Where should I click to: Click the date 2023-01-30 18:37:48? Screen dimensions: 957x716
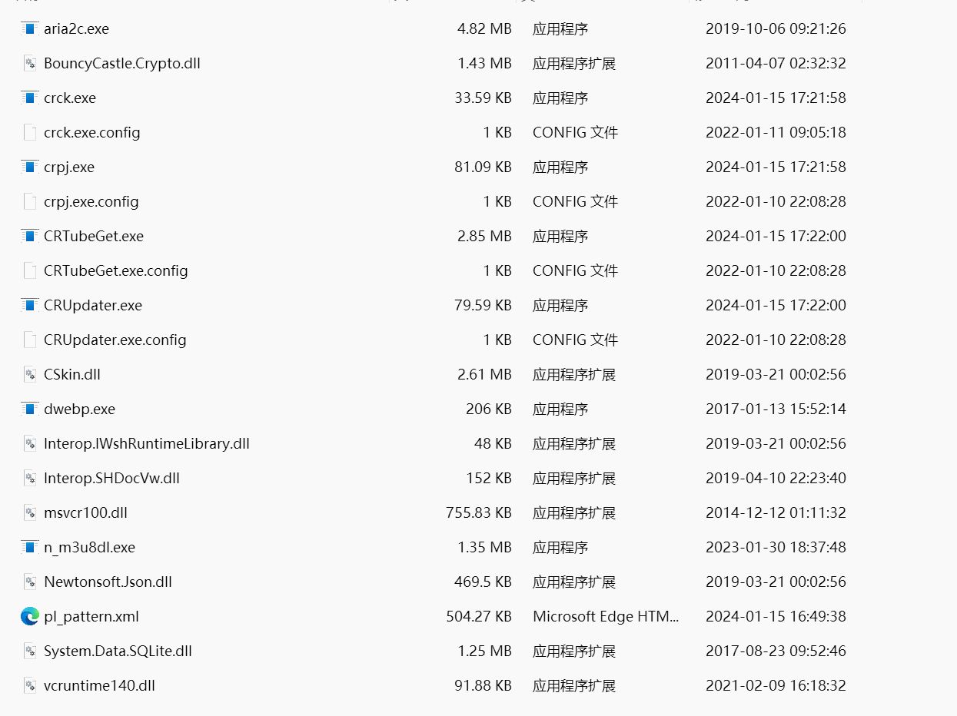(x=776, y=548)
